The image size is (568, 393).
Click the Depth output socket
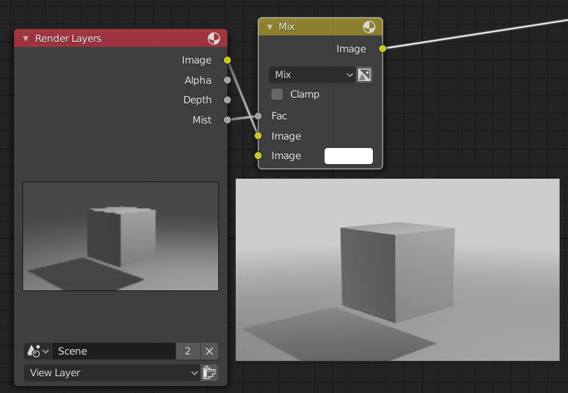click(x=227, y=100)
